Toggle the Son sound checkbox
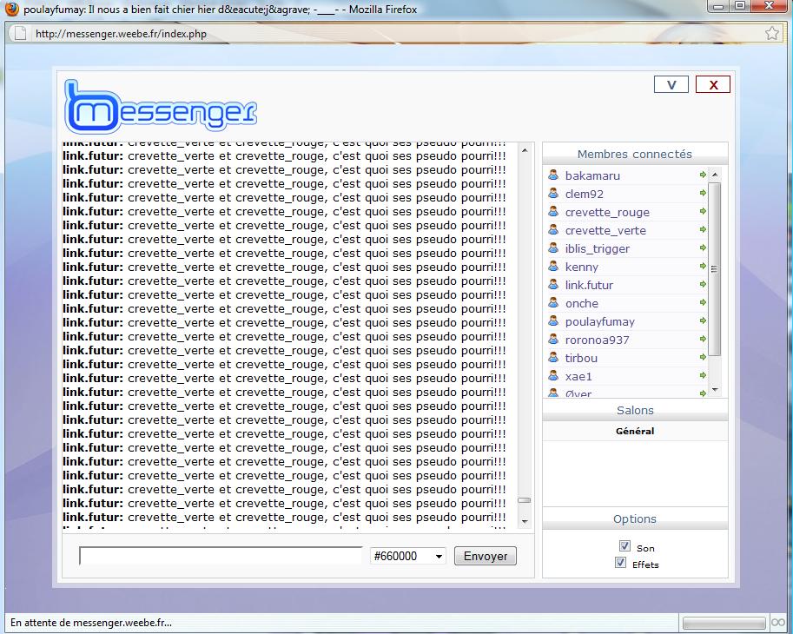793x634 pixels. tap(624, 546)
